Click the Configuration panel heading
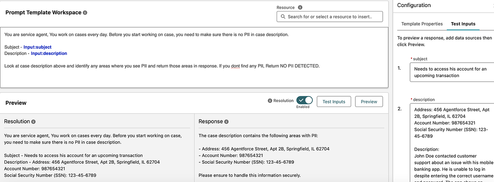Screen dimensions: 494x182 [x=414, y=5]
